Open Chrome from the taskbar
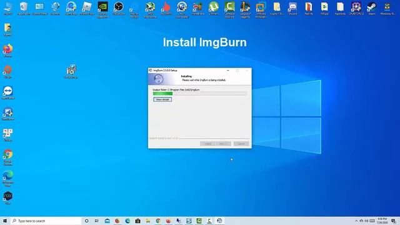This screenshot has height=225, width=400. point(158,221)
